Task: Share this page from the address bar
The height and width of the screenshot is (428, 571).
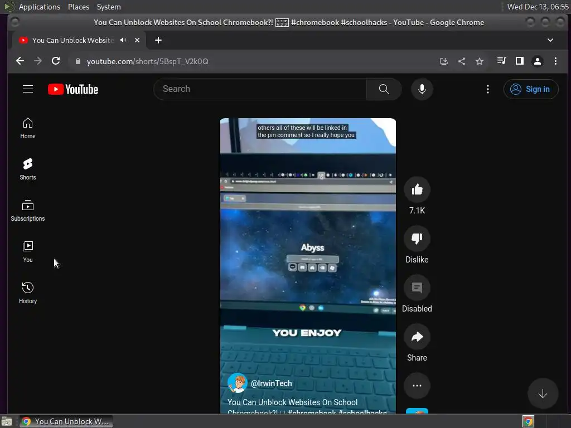Action: [461, 61]
